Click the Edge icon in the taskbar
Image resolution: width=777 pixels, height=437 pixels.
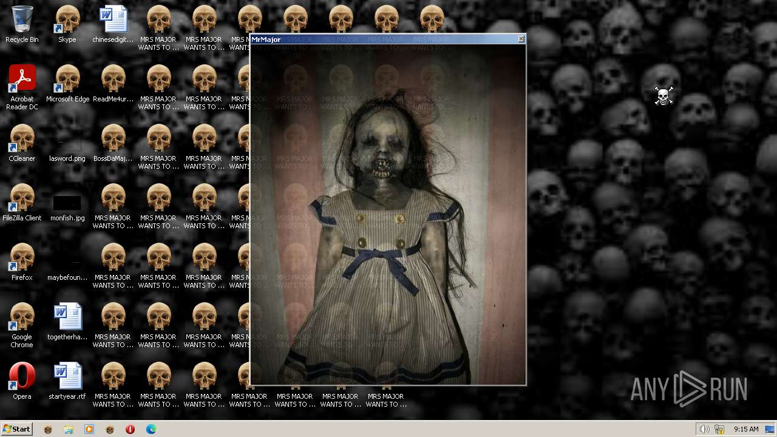pos(151,429)
